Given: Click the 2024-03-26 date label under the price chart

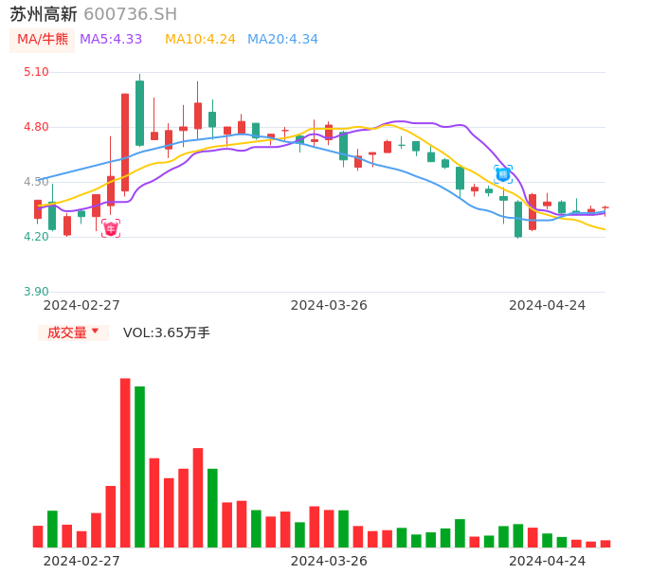Looking at the screenshot, I should point(329,305).
